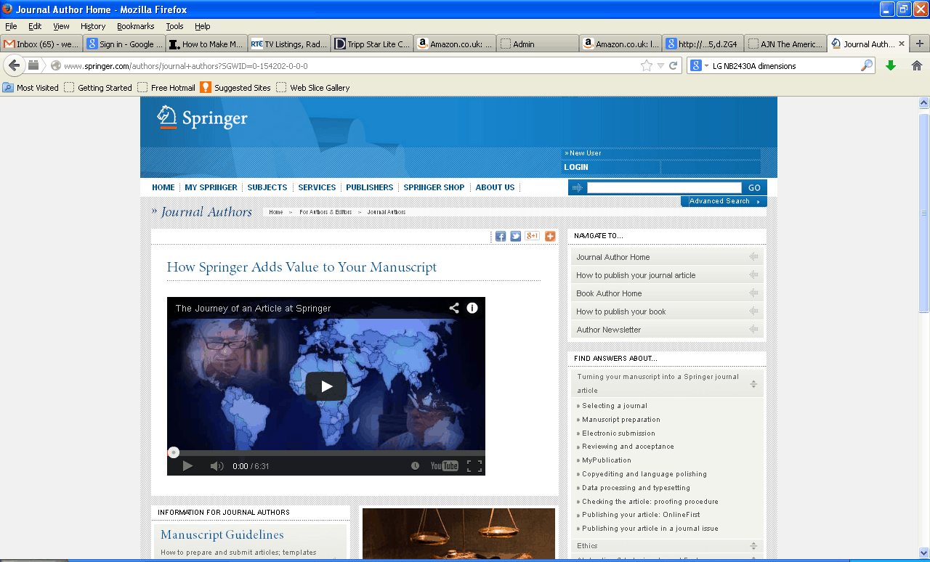The height and width of the screenshot is (562, 930).
Task: Open new tab with plus button
Action: pos(920,44)
